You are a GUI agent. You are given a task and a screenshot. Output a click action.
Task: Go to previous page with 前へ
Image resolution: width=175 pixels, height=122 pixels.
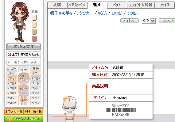pos(130,21)
